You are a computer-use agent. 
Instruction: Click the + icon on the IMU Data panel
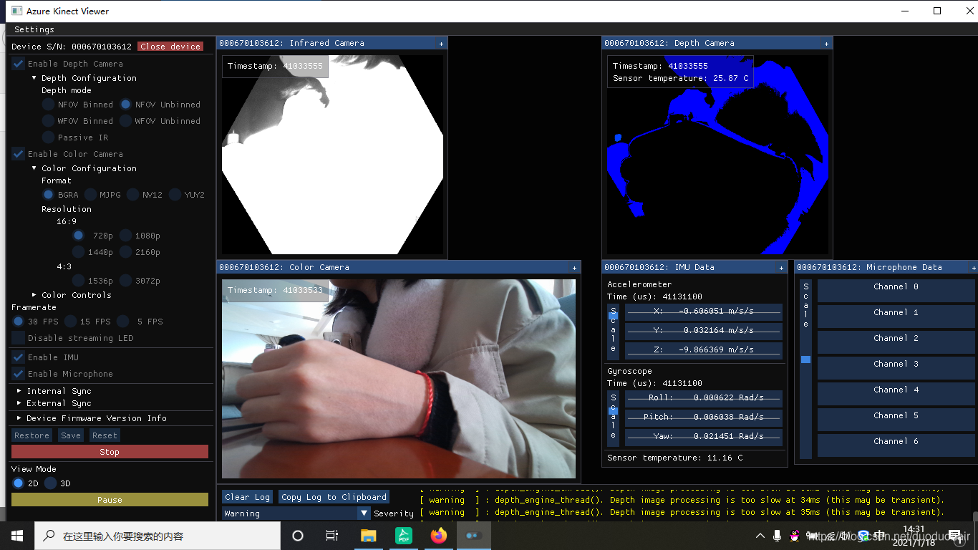(x=780, y=267)
